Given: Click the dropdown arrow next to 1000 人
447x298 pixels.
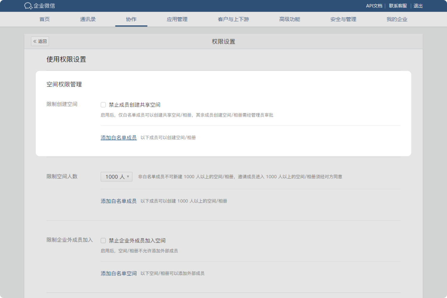Looking at the screenshot, I should point(128,176).
